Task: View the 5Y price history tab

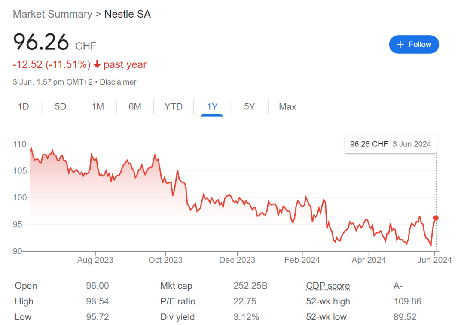Action: click(x=249, y=107)
